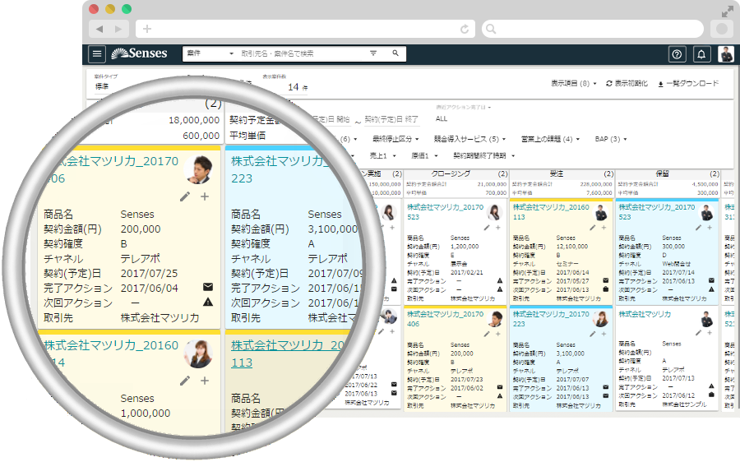
Task: Open the untitled 株式会社マツリカ card in 保留
Action: (645, 314)
